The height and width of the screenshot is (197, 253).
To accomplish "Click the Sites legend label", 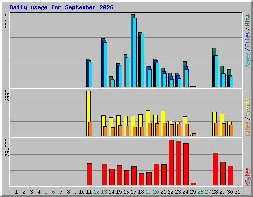I will coord(247,129).
